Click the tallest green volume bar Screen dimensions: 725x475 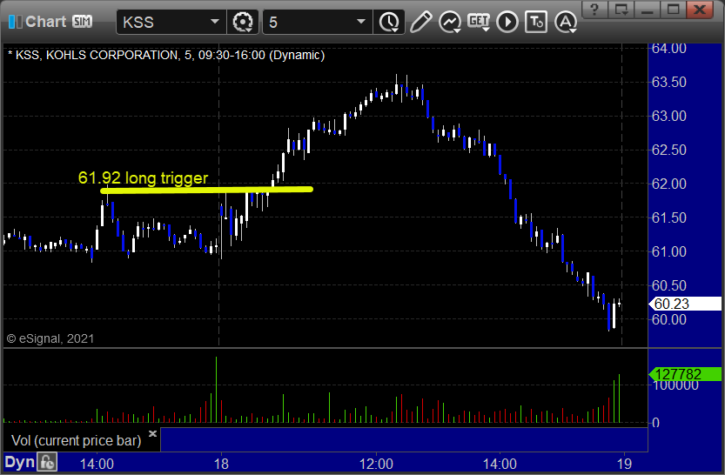point(216,390)
